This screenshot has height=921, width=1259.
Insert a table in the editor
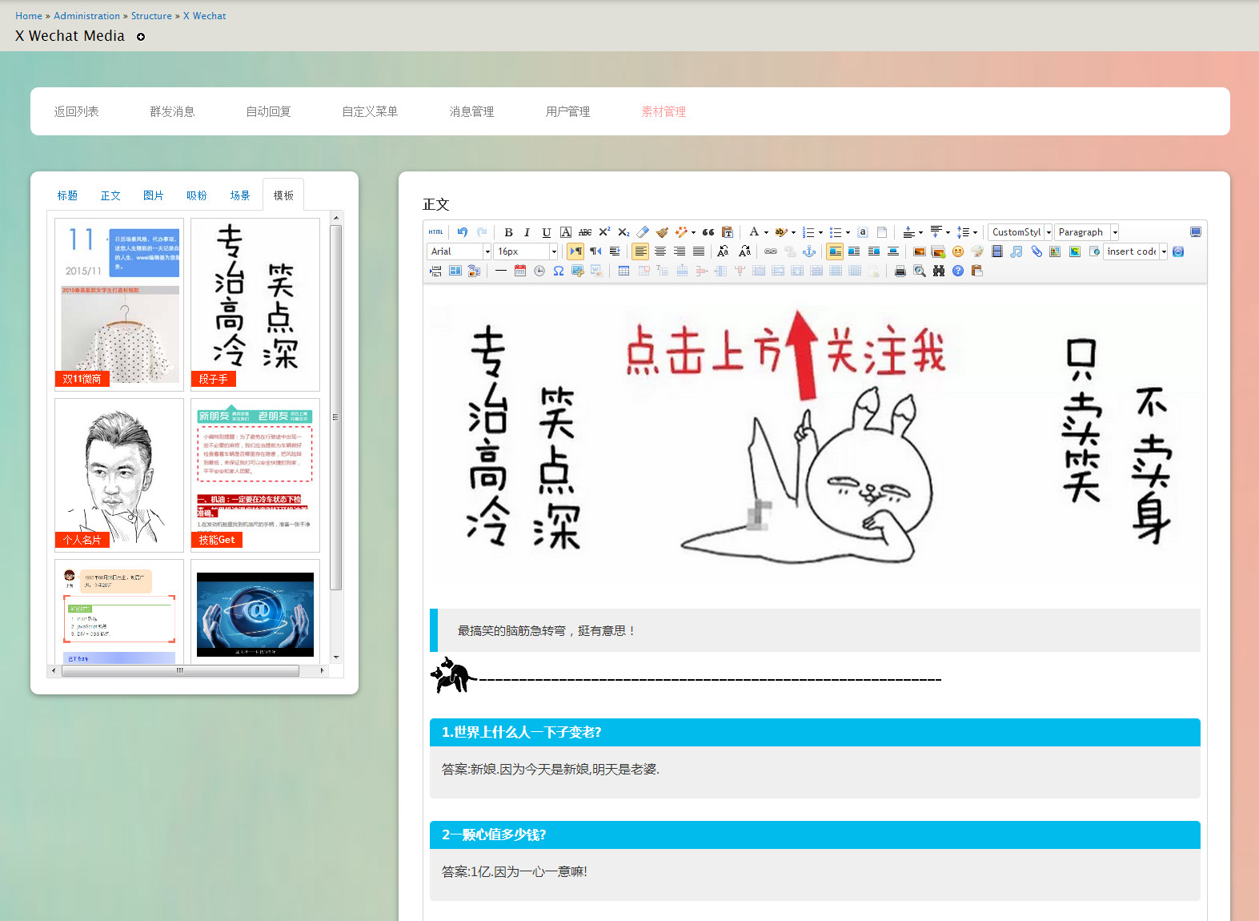coord(623,271)
